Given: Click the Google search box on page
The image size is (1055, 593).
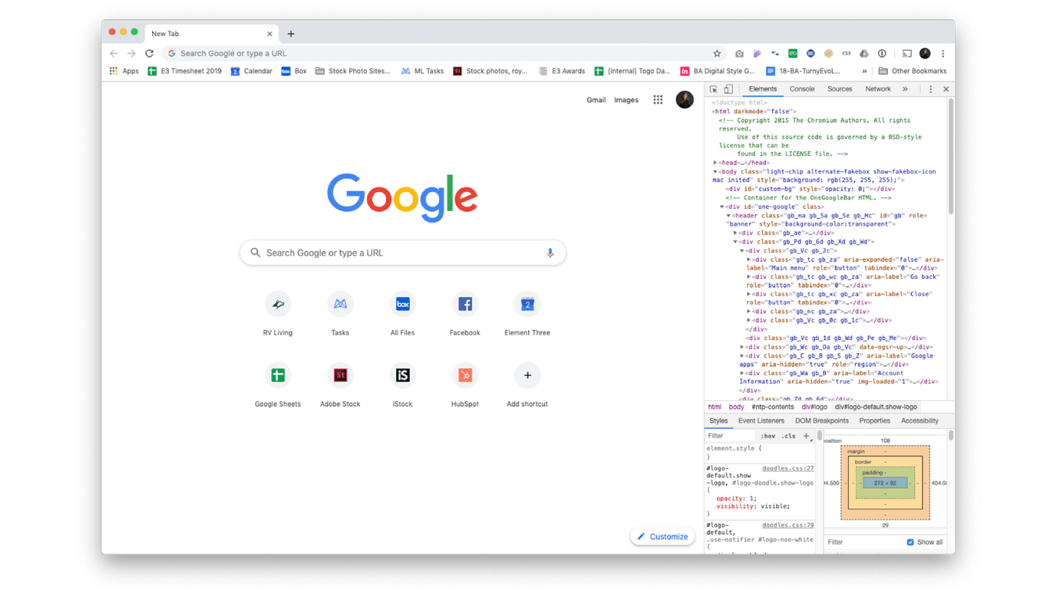Looking at the screenshot, I should [x=402, y=253].
